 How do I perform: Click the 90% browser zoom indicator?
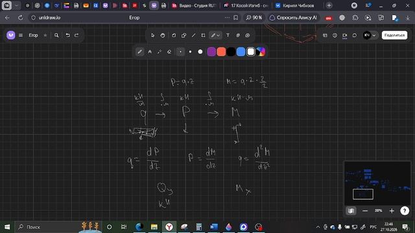(254, 17)
